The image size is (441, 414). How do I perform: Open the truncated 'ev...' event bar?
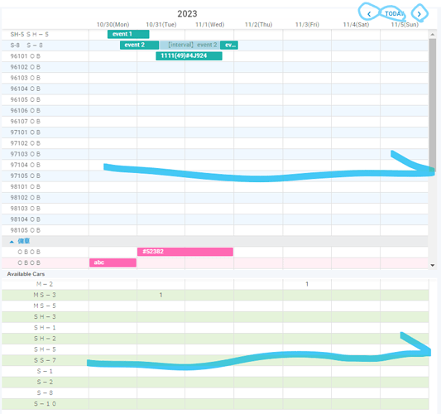(229, 45)
